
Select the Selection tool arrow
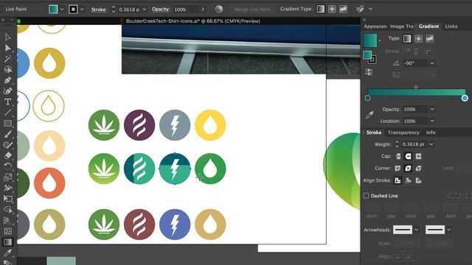click(8, 37)
